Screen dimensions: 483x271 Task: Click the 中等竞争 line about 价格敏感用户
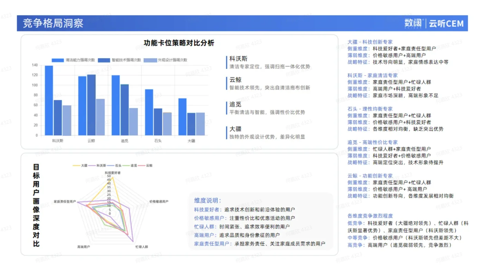coord(405,238)
